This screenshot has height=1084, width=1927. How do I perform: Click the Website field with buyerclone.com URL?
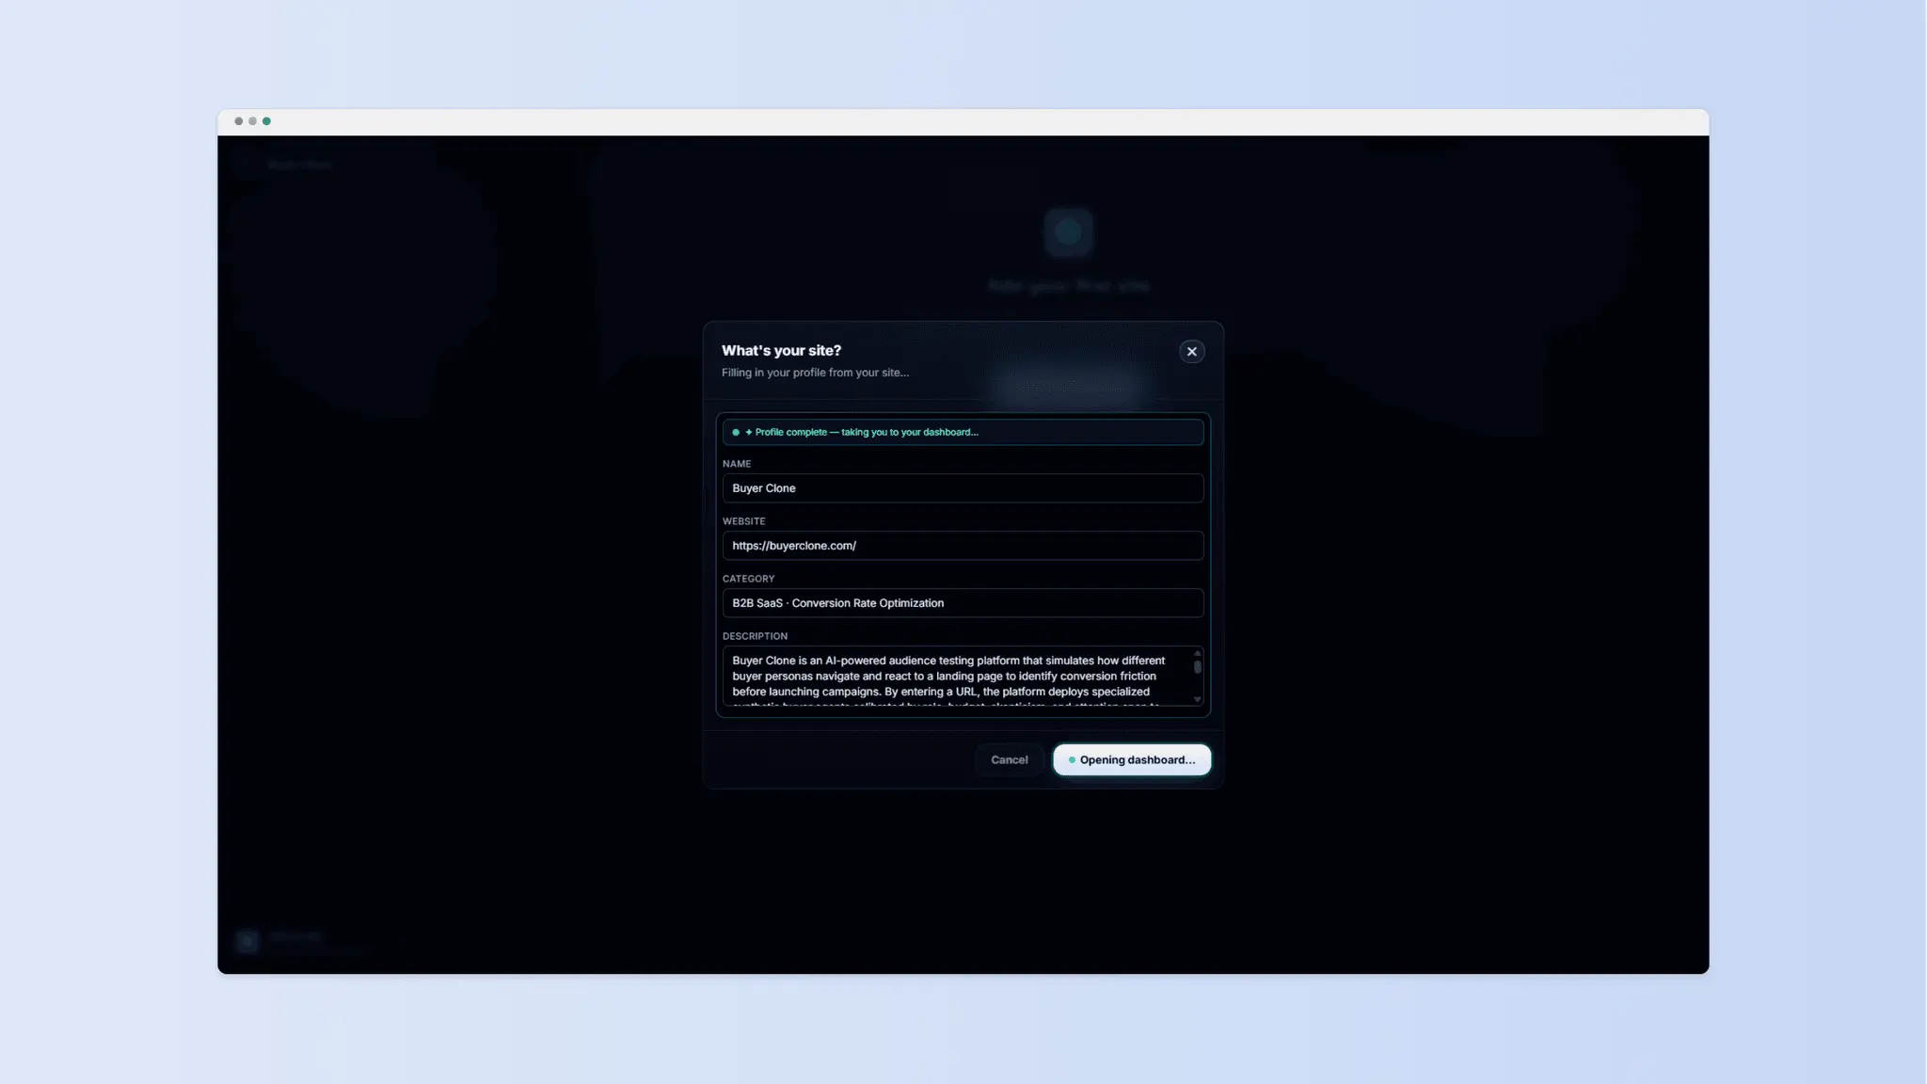click(x=963, y=546)
